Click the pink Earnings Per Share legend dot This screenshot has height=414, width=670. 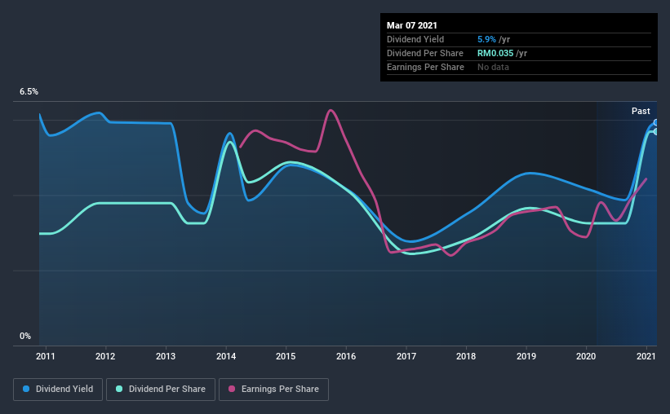point(232,389)
